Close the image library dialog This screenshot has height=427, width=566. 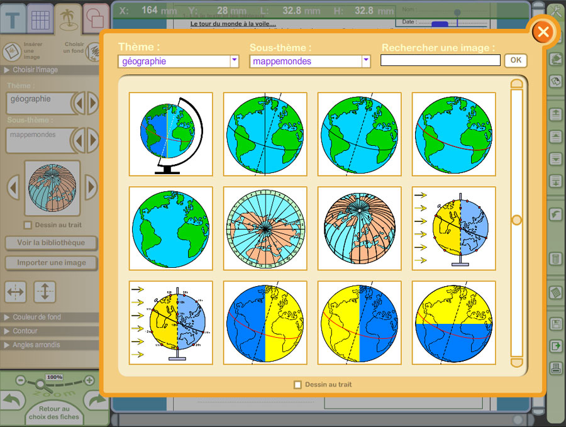(x=543, y=31)
